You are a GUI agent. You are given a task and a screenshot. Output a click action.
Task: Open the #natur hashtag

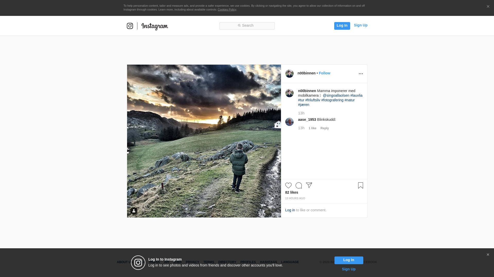349,100
